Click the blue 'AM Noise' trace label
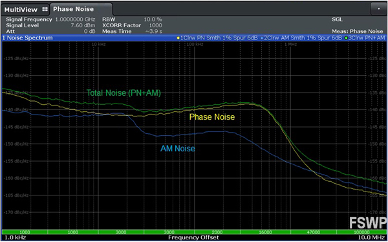This screenshot has height=242, width=388. [178, 149]
